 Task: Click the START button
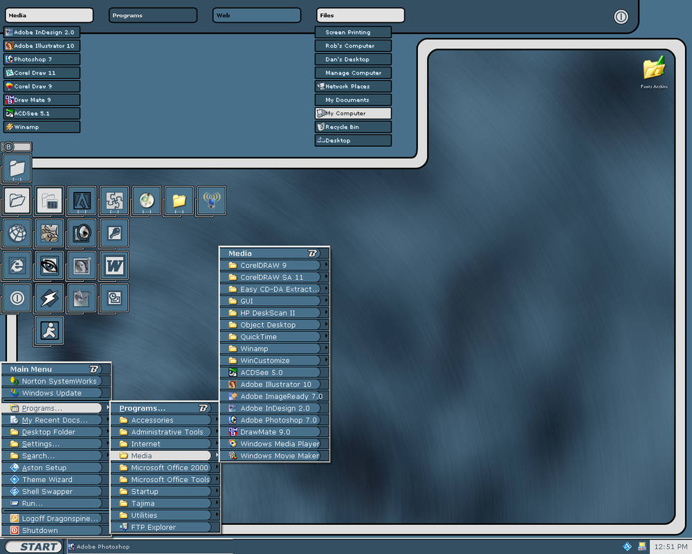33,546
